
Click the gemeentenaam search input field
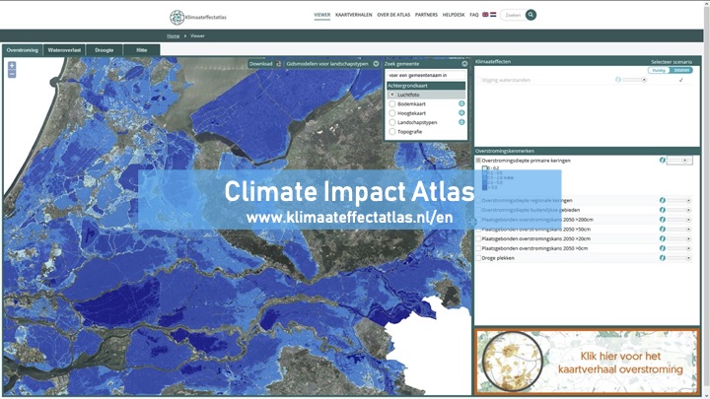coord(426,75)
